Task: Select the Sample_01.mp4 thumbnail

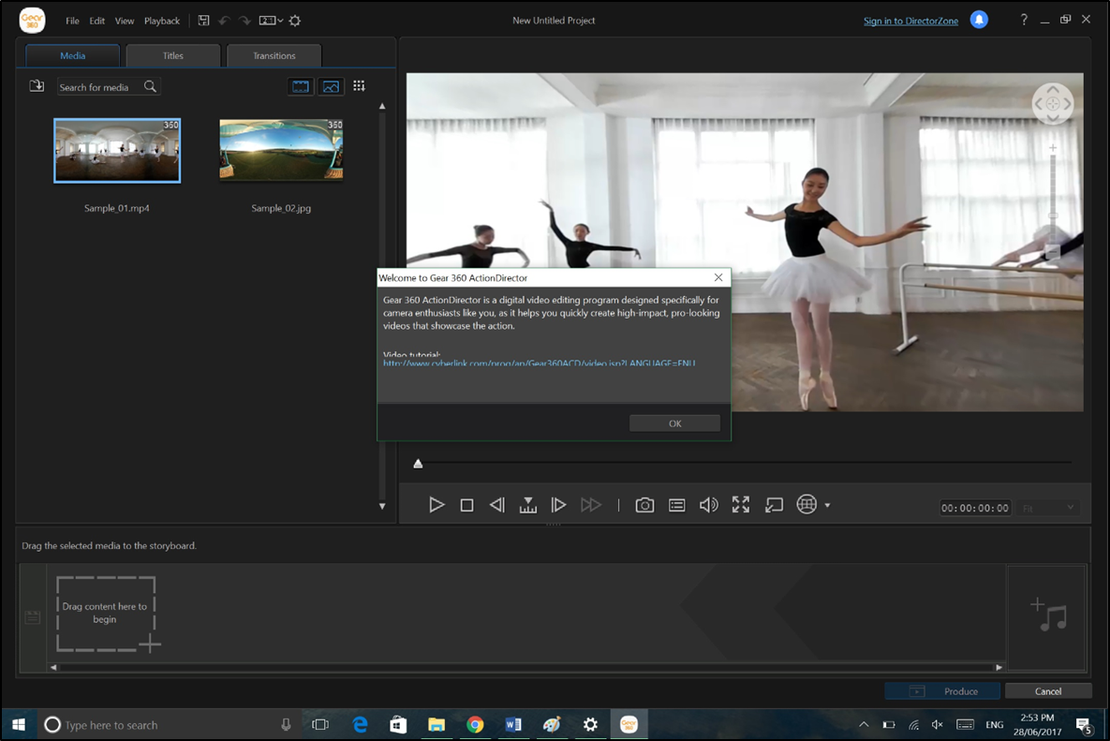Action: (x=117, y=150)
